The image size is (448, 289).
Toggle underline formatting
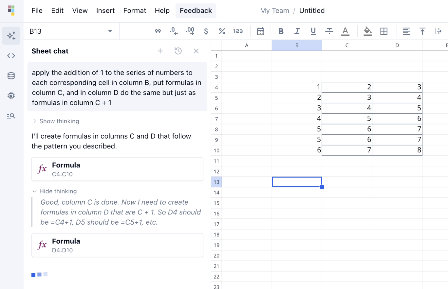tap(313, 31)
